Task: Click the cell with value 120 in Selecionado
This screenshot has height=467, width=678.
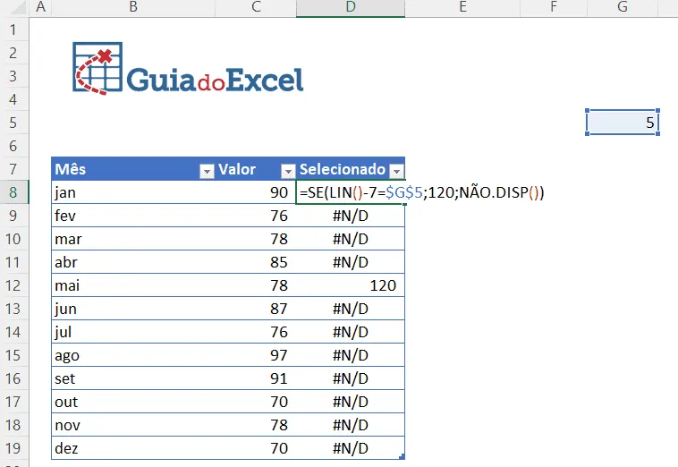Action: [x=351, y=285]
